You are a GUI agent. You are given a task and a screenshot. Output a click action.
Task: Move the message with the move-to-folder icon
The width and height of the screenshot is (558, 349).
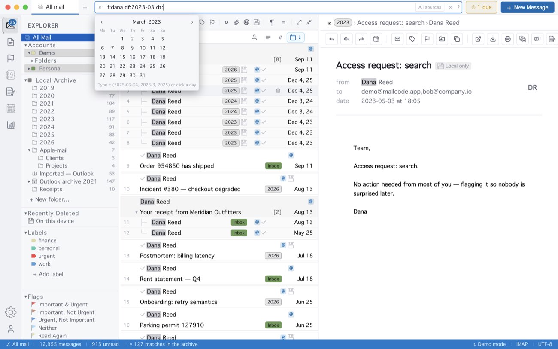point(442,39)
